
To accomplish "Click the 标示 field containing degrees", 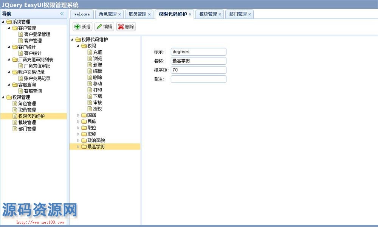I will click(x=198, y=52).
